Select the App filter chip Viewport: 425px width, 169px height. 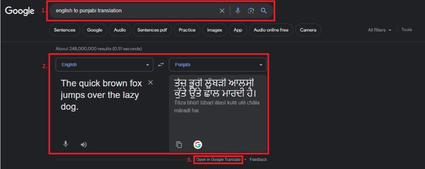(238, 30)
